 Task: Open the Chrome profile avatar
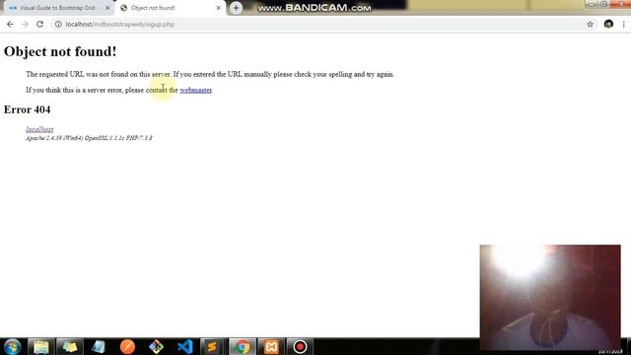608,24
